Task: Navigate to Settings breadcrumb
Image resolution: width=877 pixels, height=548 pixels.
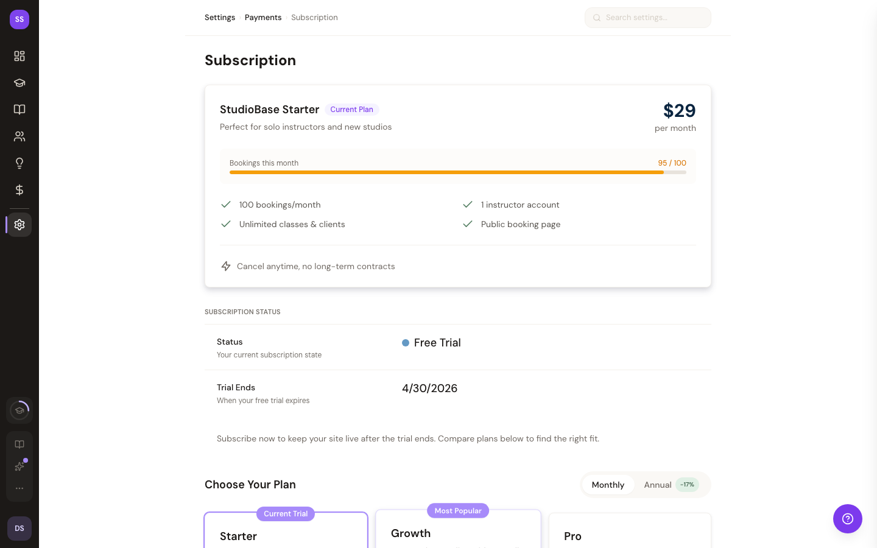Action: click(x=220, y=18)
